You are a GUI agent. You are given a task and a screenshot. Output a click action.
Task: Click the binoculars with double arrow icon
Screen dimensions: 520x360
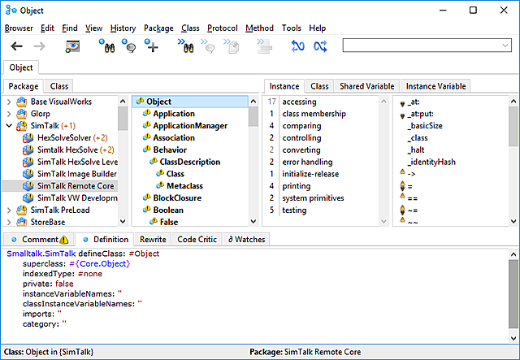(x=186, y=46)
